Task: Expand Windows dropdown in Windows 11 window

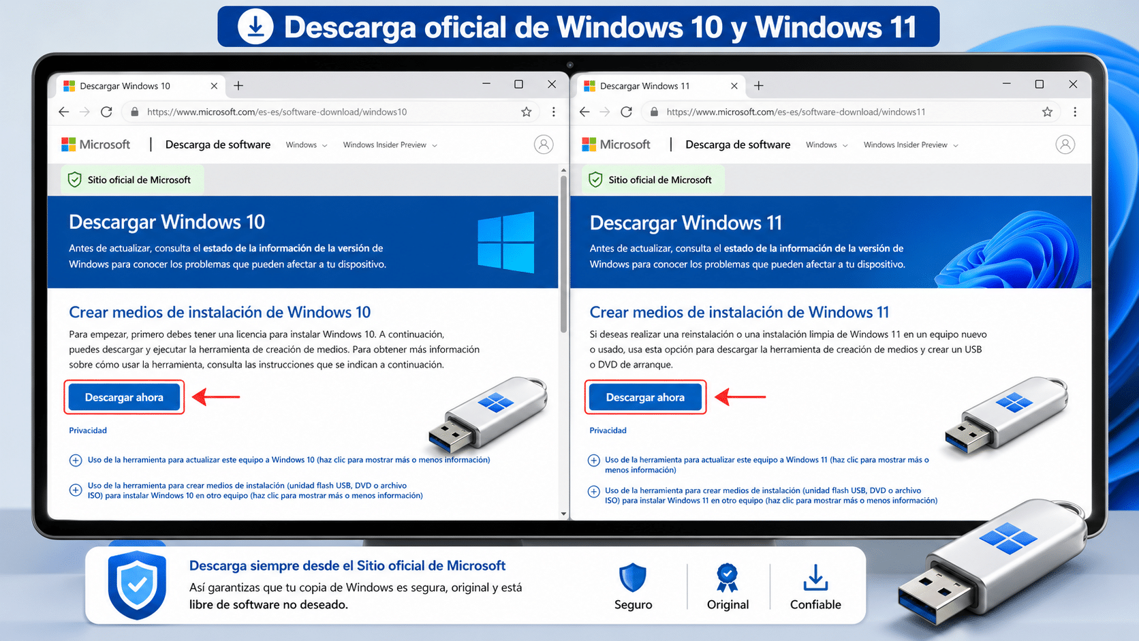Action: (827, 145)
